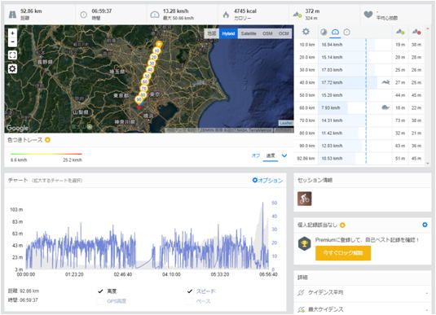436x315 pixels.
Task: Toggle fullscreen map view
Action: (x=12, y=55)
